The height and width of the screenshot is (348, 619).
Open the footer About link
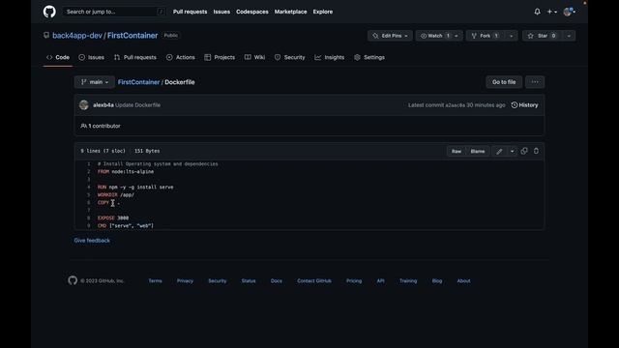(x=463, y=281)
